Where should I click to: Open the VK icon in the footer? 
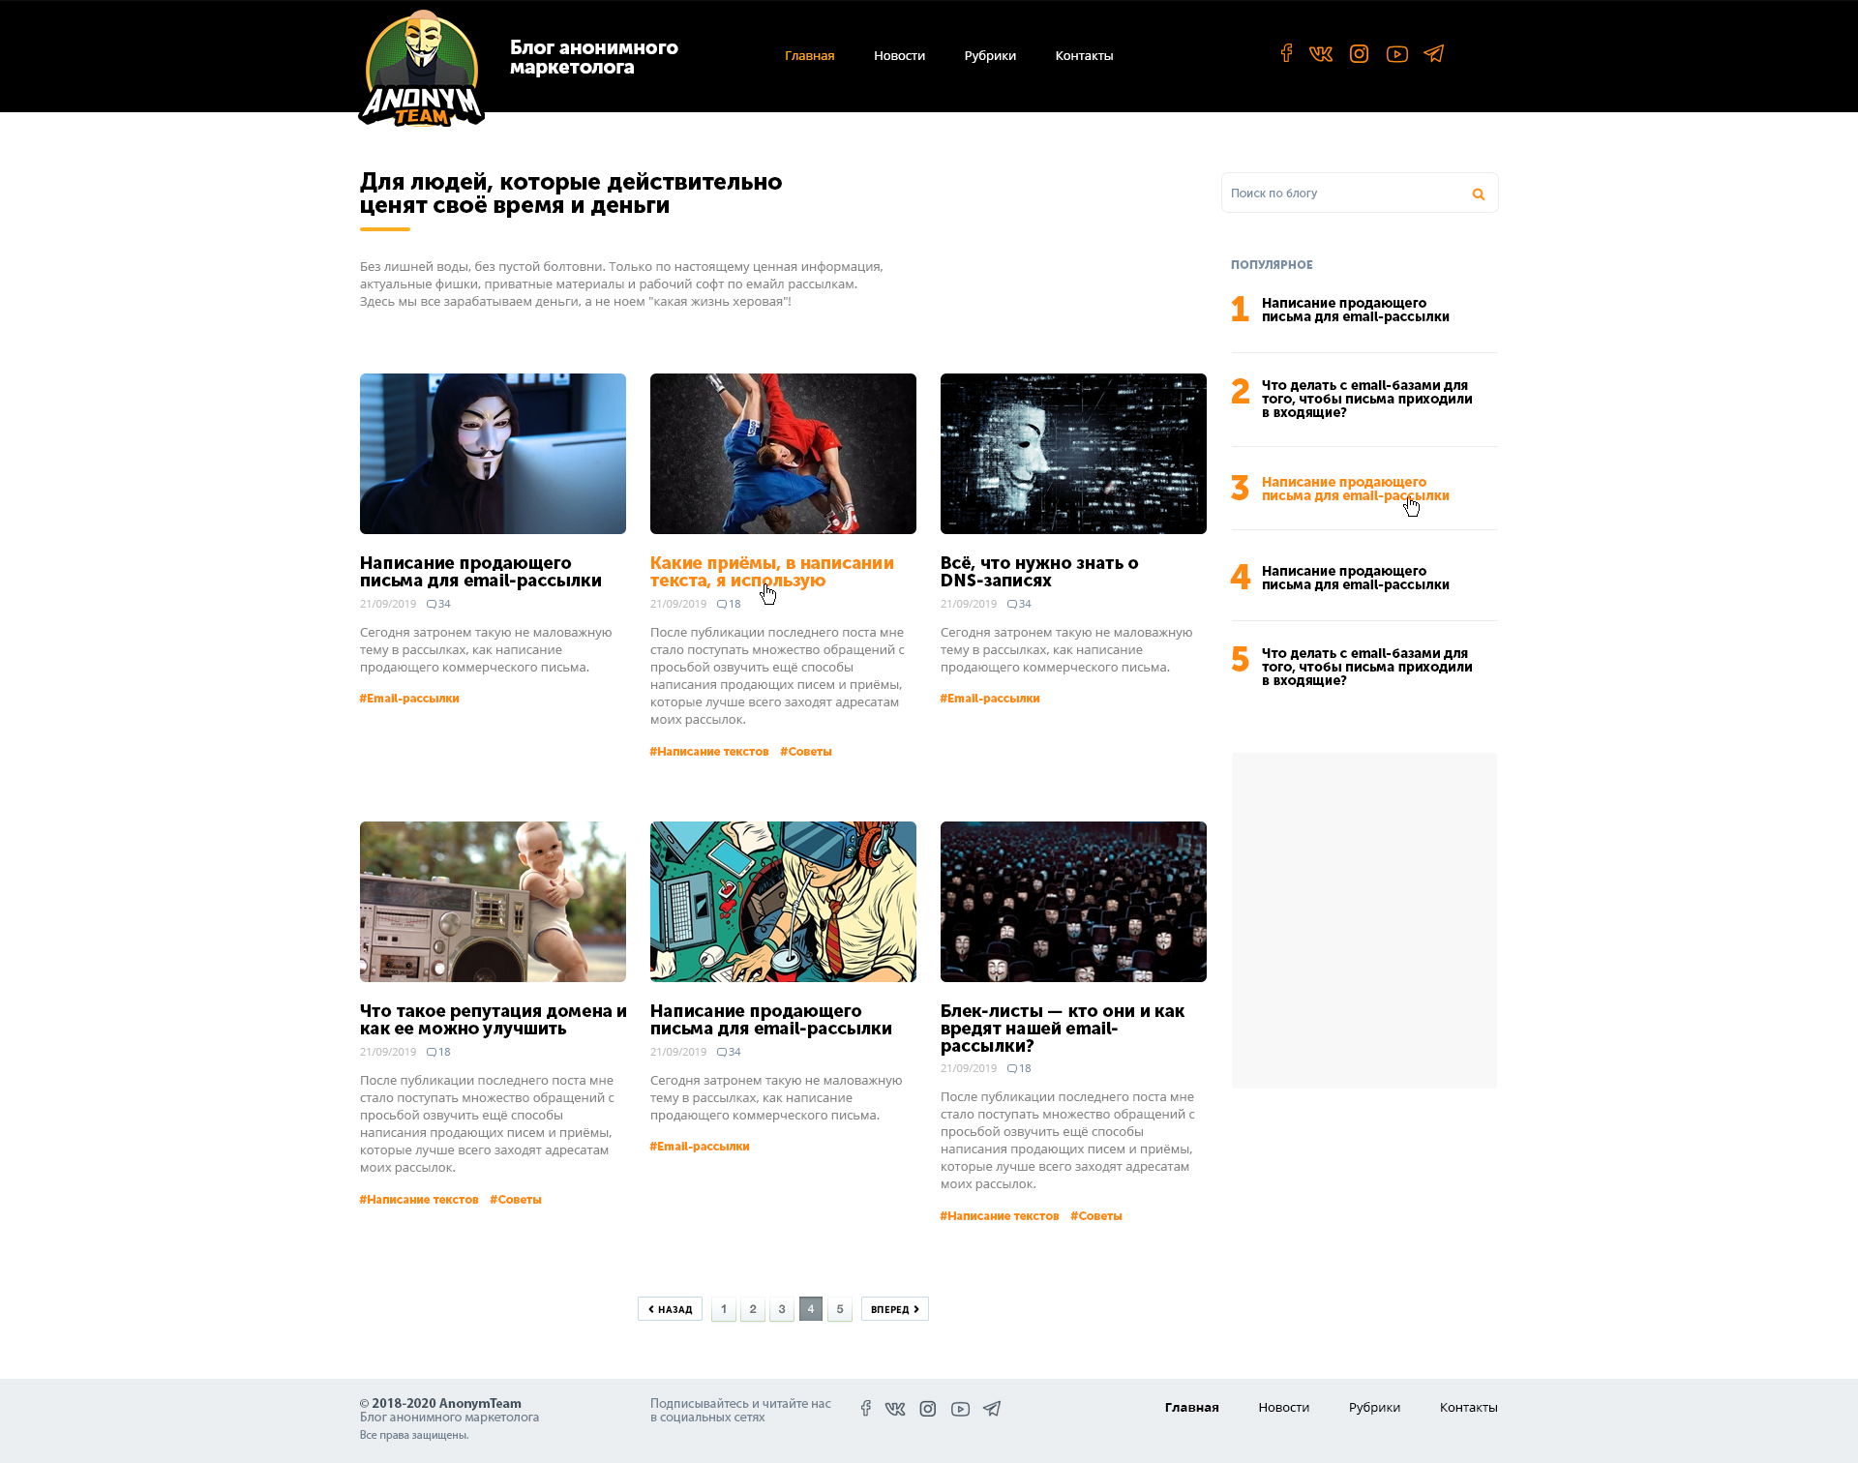click(895, 1409)
